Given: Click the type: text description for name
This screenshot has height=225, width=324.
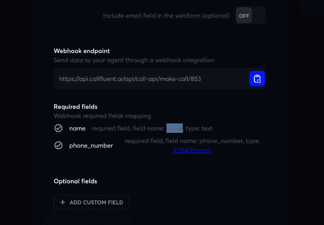Looking at the screenshot, I should coord(199,128).
